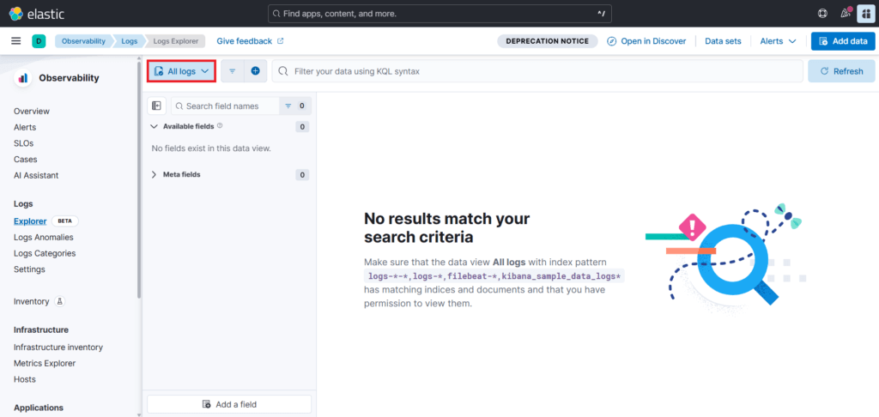Open Logs Anomalies page
This screenshot has width=879, height=417.
coord(43,237)
